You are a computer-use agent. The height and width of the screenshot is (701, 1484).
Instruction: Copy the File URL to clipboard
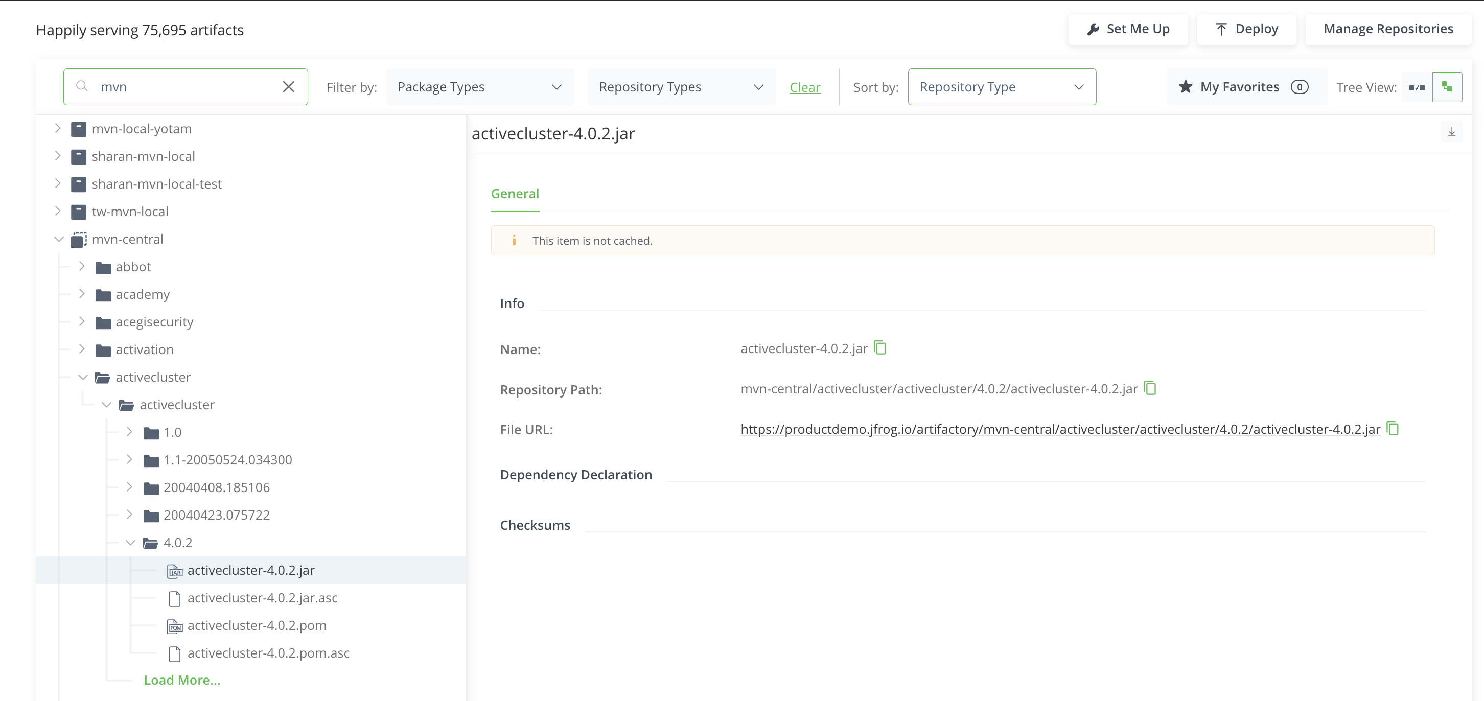1393,429
